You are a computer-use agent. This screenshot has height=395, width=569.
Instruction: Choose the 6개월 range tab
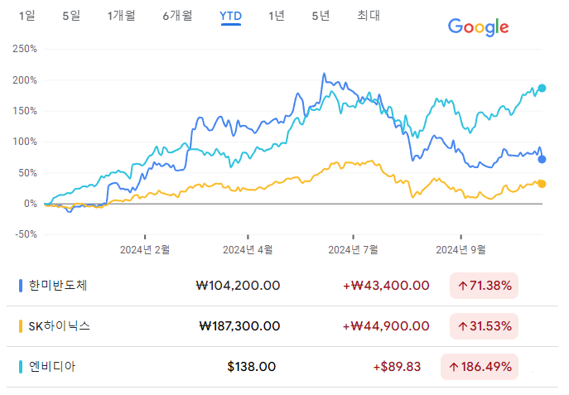point(177,16)
